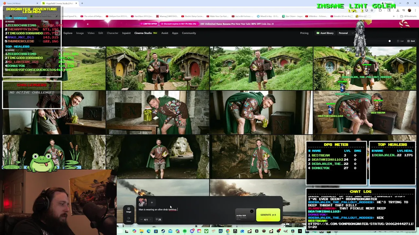Open the Assist nav item

click(x=165, y=33)
